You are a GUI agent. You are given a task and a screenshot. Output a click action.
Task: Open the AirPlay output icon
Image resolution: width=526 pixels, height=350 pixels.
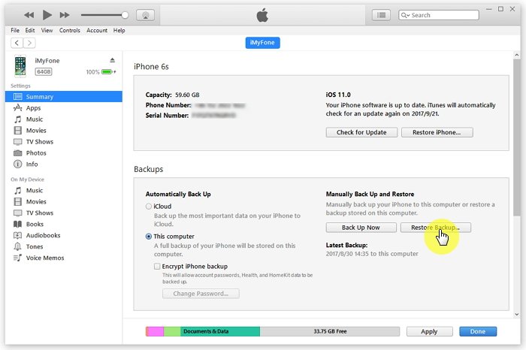point(146,15)
